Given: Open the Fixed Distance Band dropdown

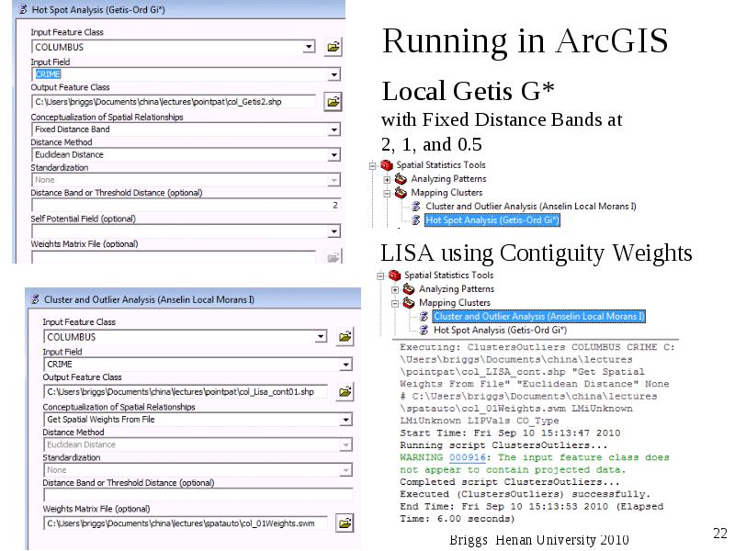Looking at the screenshot, I should (334, 129).
